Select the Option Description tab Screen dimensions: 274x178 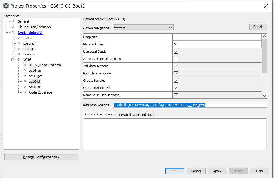[98, 114]
